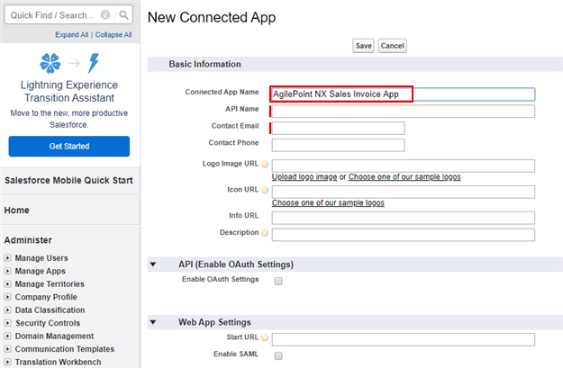Open the Security Controls menu item

coord(48,323)
